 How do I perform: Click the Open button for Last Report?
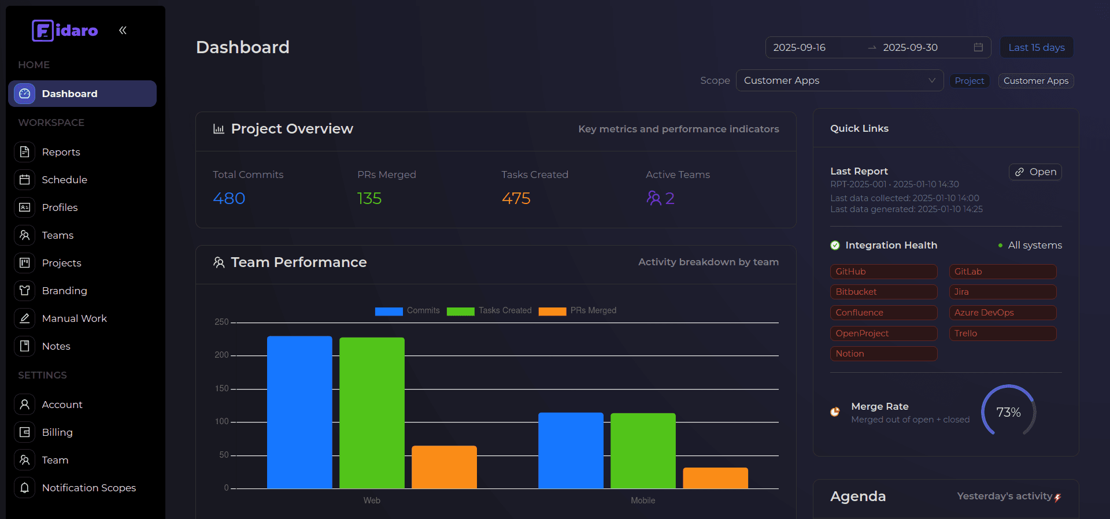pos(1035,172)
